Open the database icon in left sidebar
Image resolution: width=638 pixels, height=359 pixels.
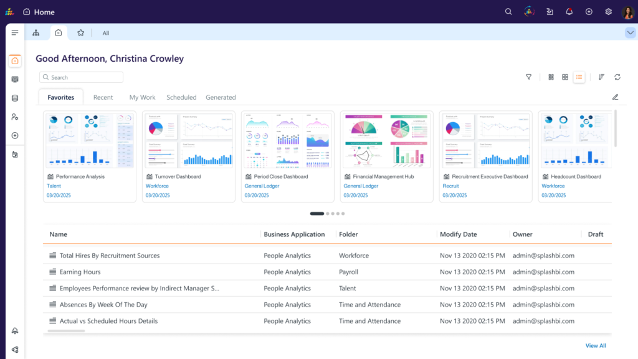tap(15, 98)
